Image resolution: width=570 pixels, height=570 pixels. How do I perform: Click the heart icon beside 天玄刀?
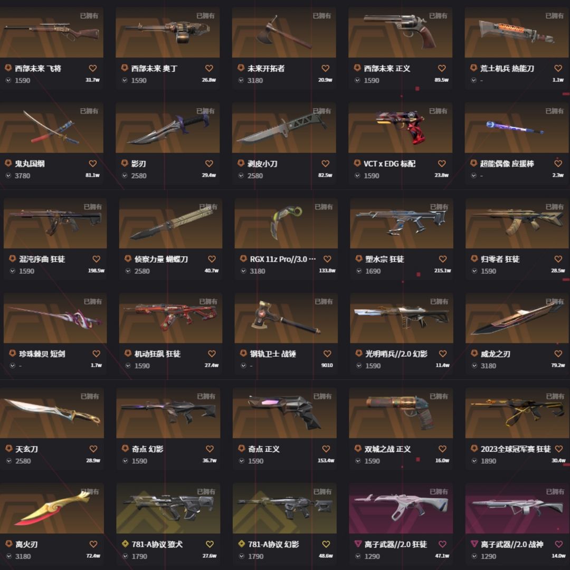pos(93,449)
